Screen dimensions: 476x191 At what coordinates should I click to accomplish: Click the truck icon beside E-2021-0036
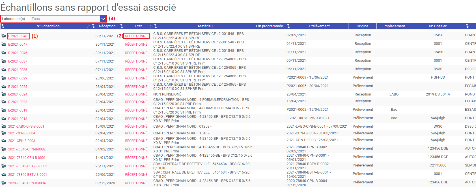pyautogui.click(x=4, y=70)
